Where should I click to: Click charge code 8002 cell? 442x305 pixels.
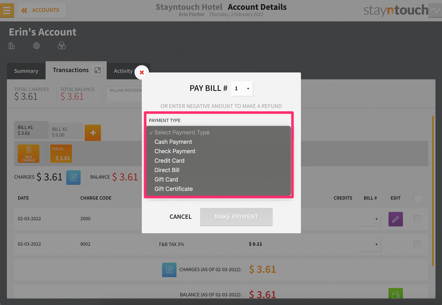[x=86, y=244]
